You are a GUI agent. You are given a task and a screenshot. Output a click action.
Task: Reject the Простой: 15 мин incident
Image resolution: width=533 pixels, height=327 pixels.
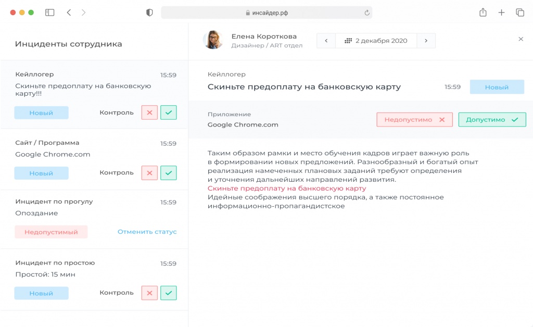[149, 293]
